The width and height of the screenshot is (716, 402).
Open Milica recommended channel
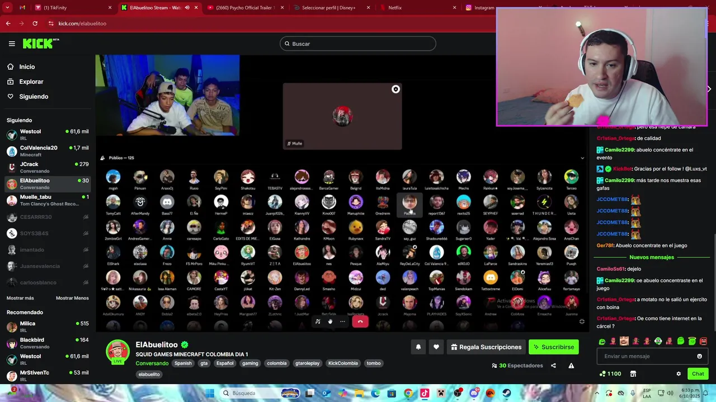(x=48, y=327)
